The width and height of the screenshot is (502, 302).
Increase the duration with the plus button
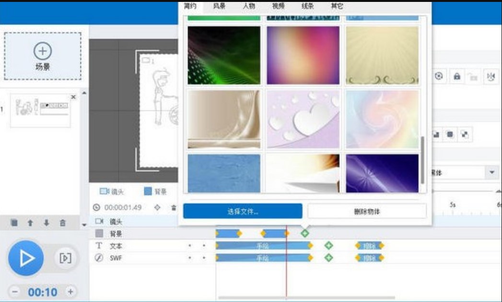(70, 291)
